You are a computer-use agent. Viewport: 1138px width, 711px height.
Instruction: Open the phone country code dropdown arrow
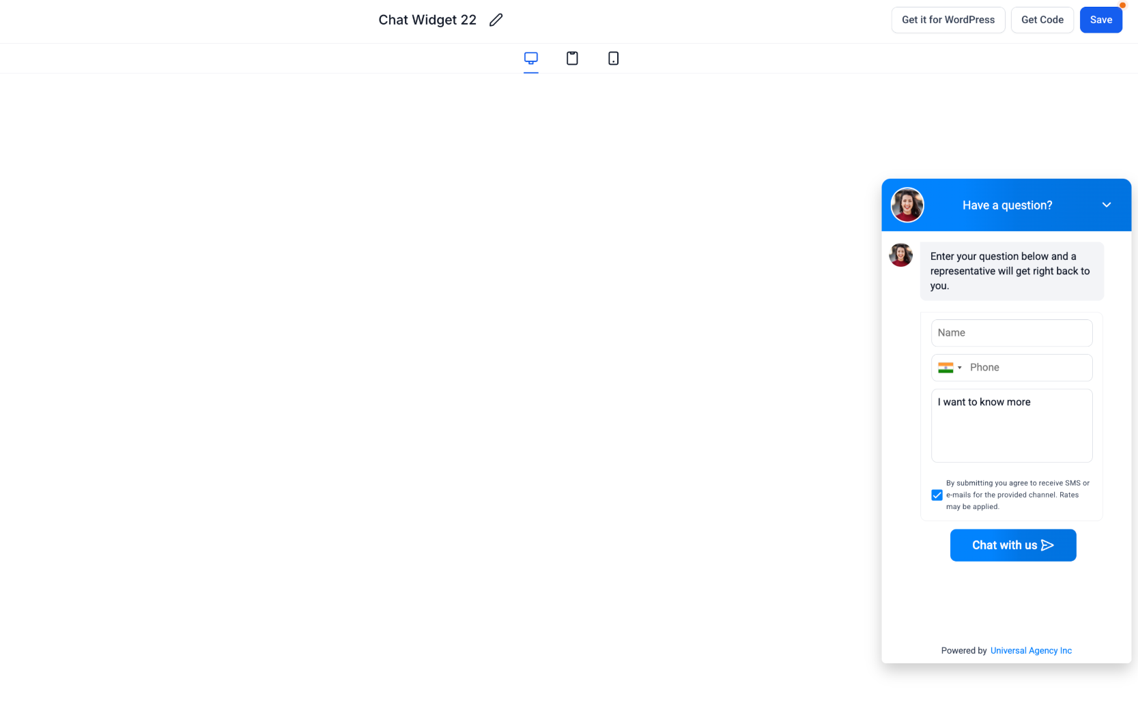tap(959, 368)
